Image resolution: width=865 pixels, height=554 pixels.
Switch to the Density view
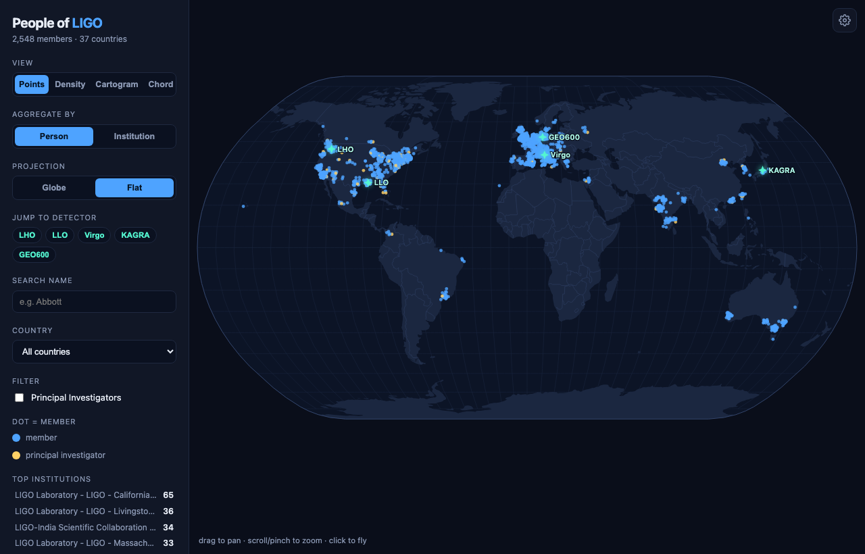click(70, 84)
